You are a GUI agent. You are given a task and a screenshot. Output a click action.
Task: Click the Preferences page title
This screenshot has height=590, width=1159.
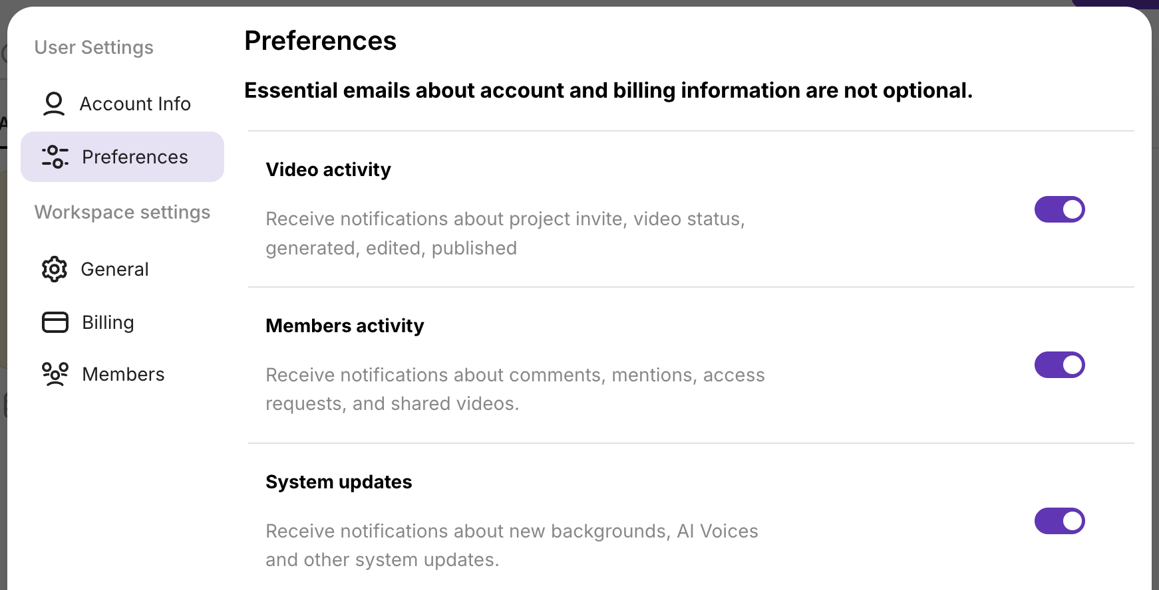tap(320, 41)
